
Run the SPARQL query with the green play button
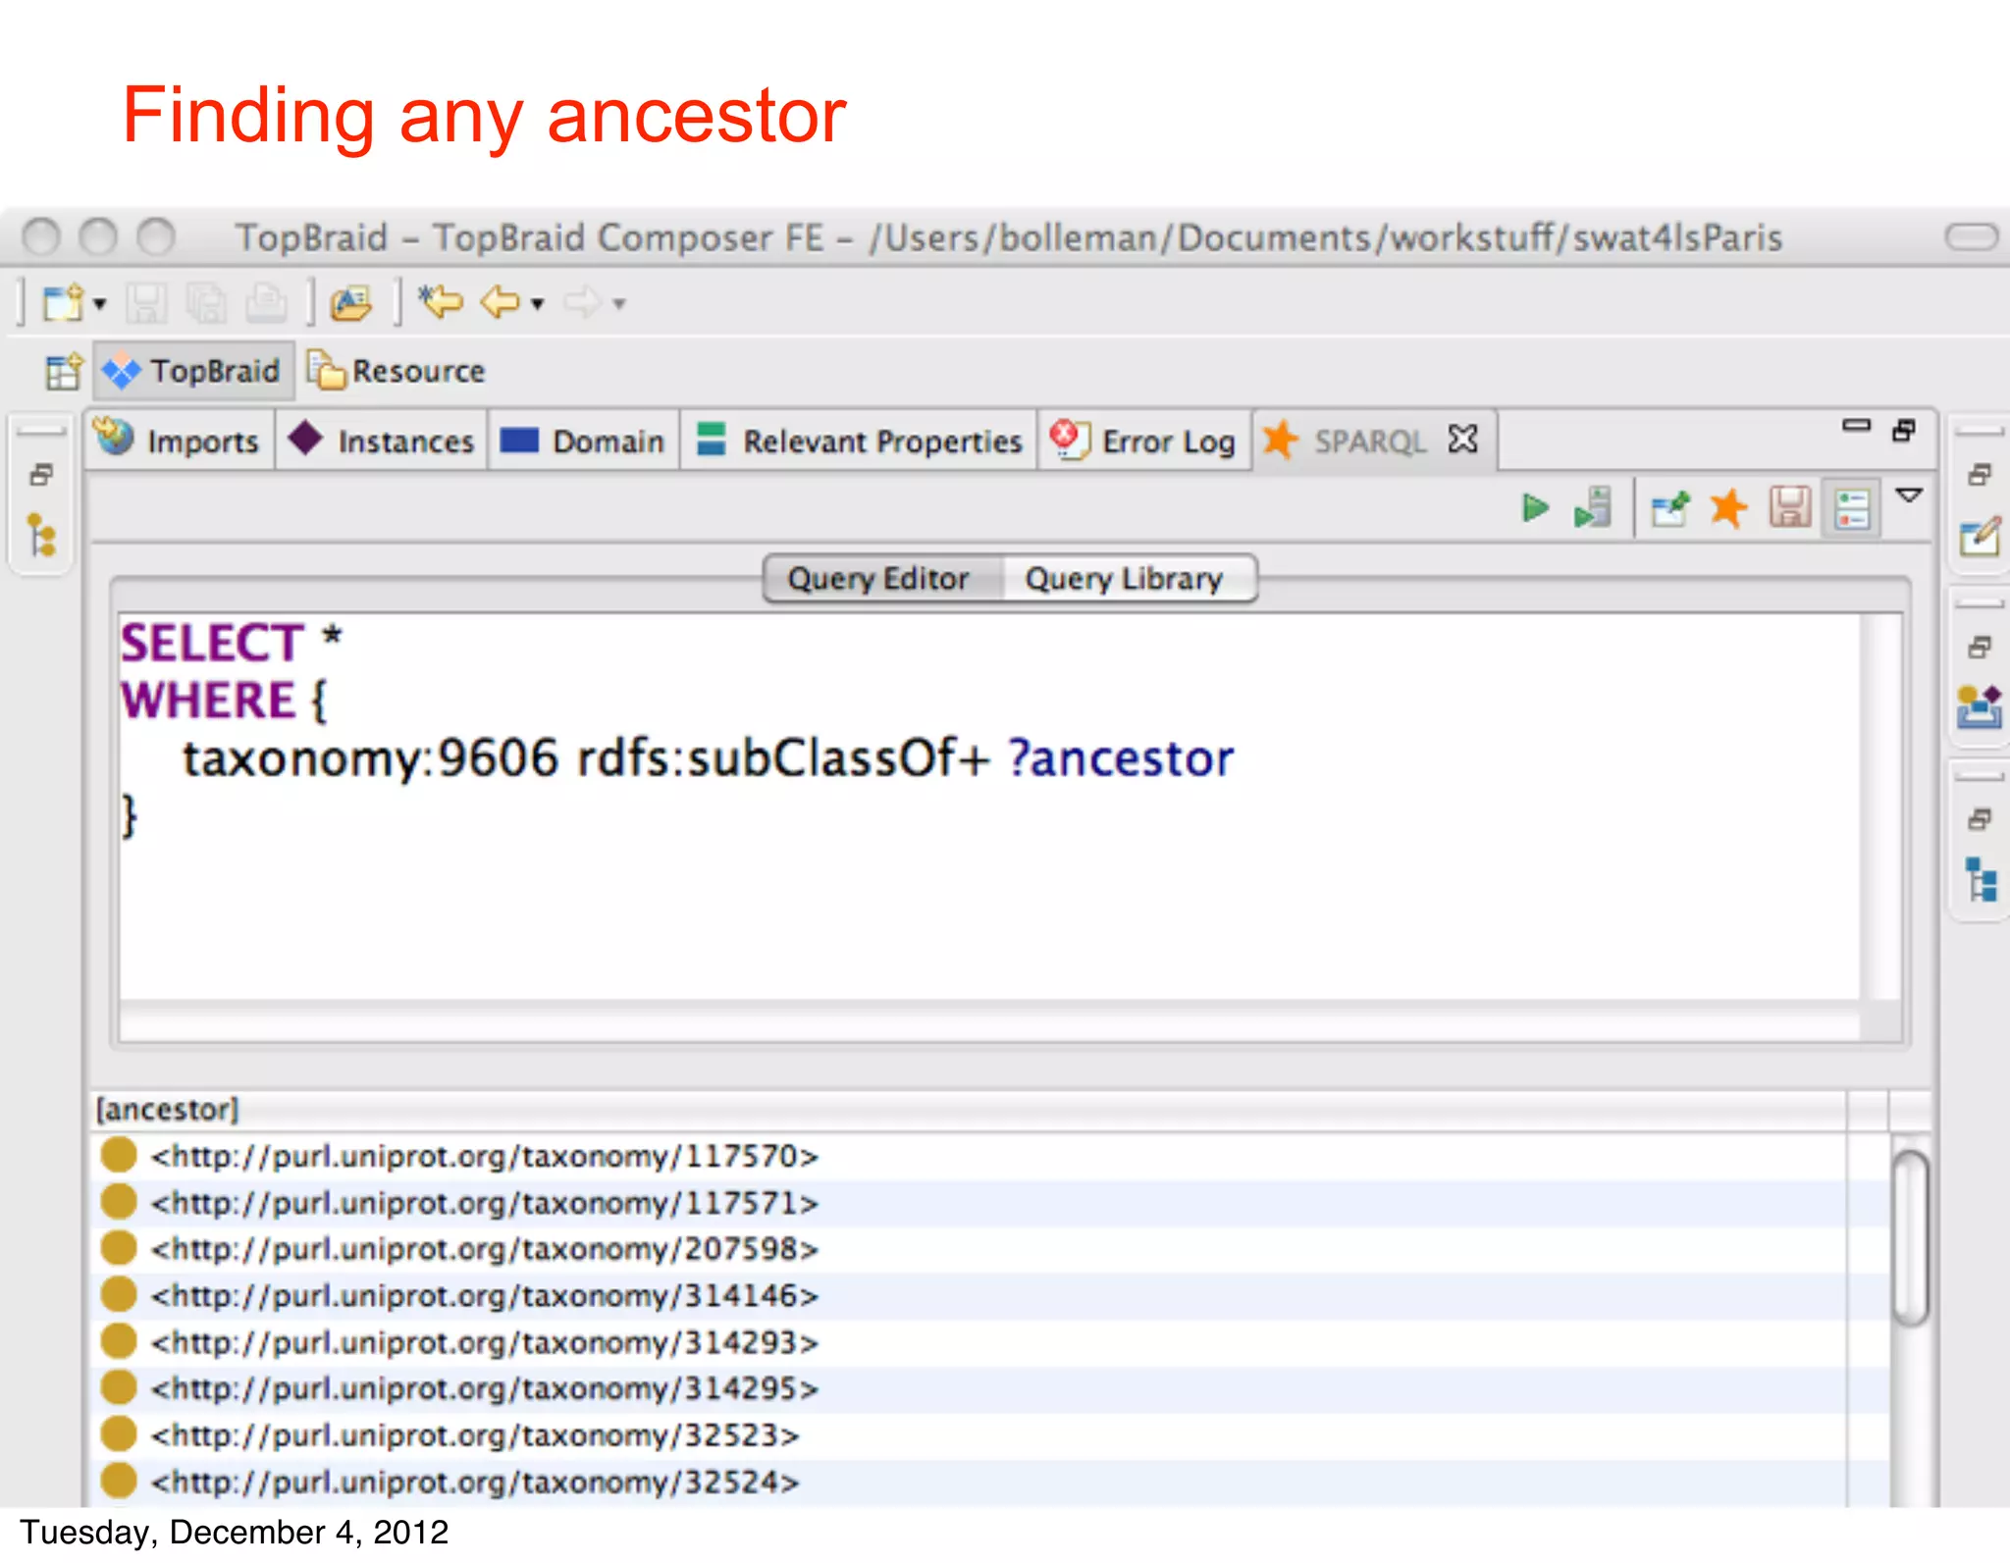1535,508
